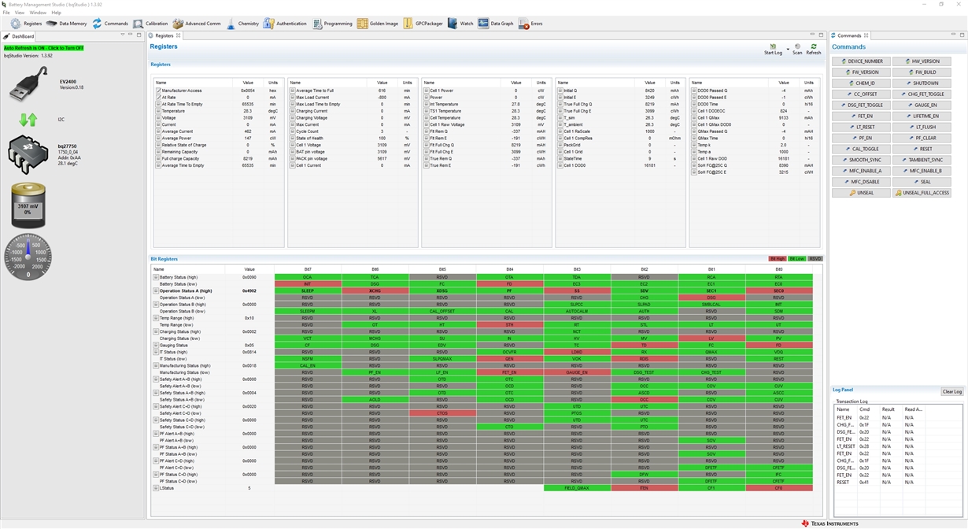
Task: Toggle the Cell 1 Power checkbox
Action: click(x=426, y=91)
